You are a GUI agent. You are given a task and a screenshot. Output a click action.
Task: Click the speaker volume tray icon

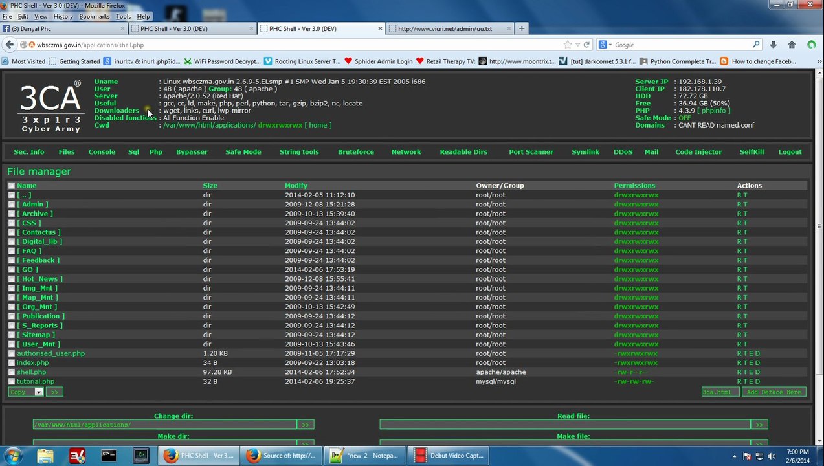772,456
